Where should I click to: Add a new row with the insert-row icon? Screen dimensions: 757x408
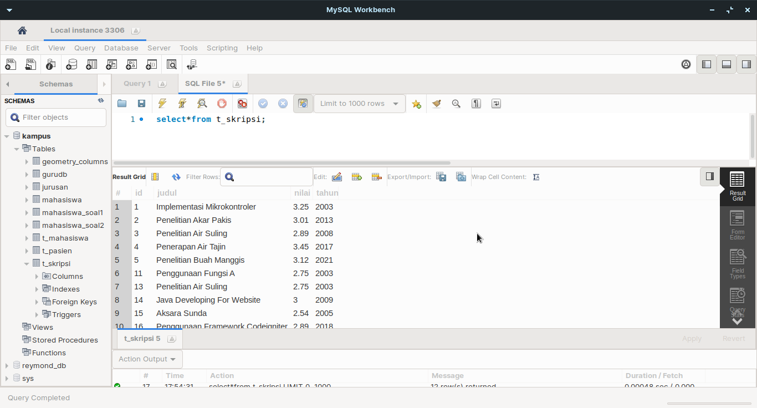(356, 176)
